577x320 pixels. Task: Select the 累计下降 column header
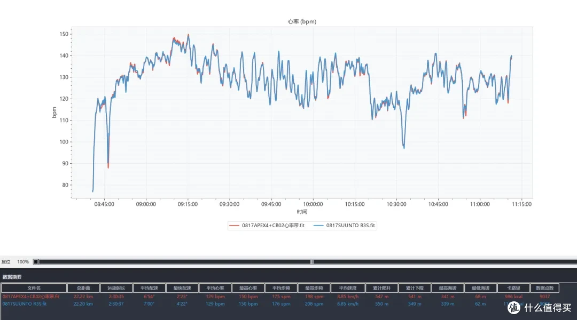click(x=415, y=288)
